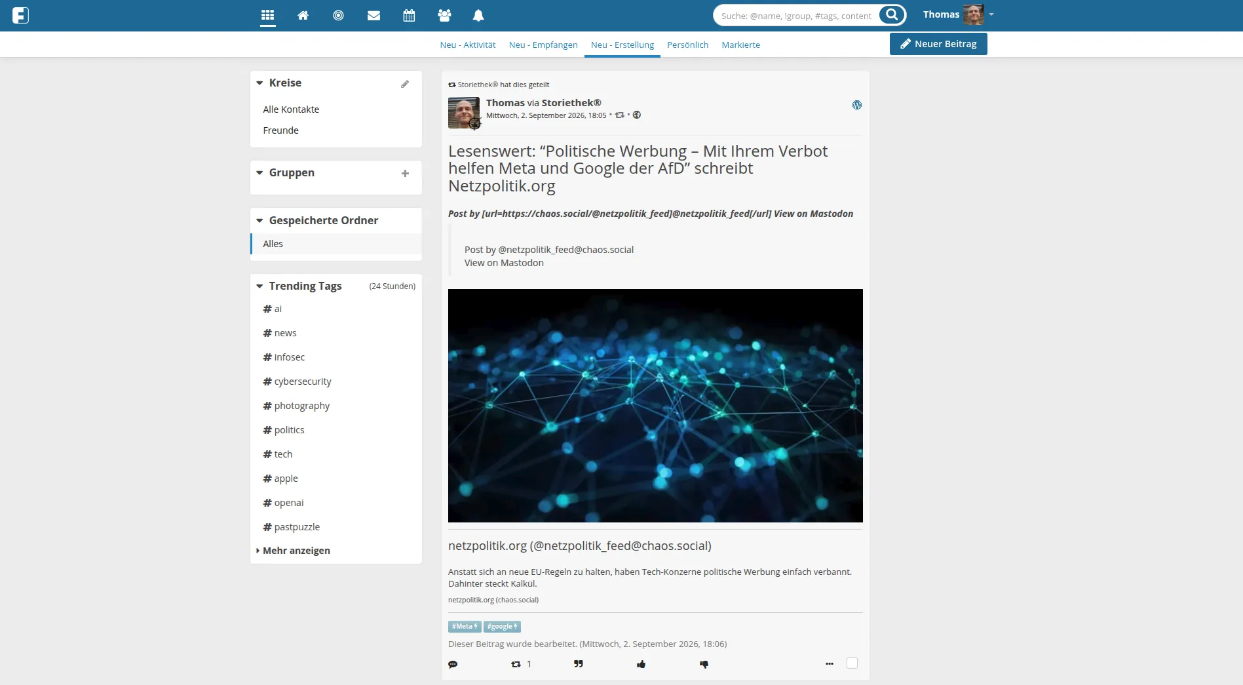Screen dimensions: 1243x685
Task: Quote the post with quote icon
Action: pyautogui.click(x=578, y=664)
